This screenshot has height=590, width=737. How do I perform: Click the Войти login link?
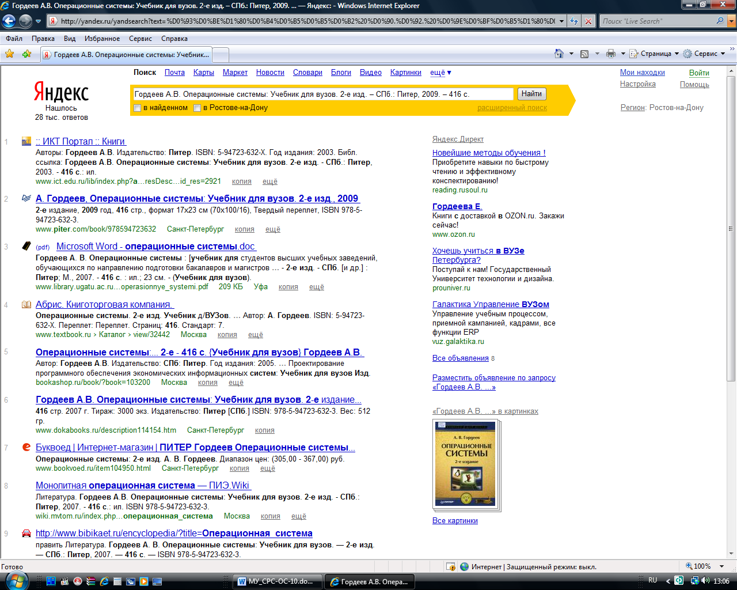(699, 73)
